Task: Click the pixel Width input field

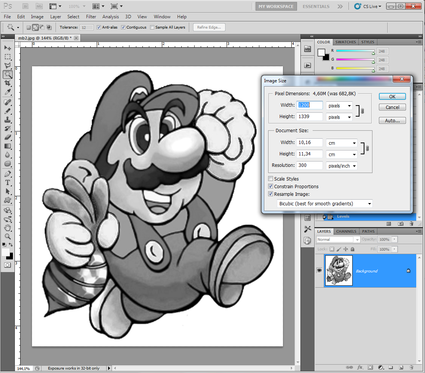Action: pos(310,106)
